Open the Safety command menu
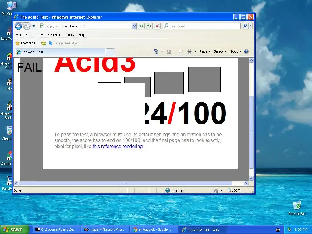This screenshot has width=312, height=234. coord(220,51)
